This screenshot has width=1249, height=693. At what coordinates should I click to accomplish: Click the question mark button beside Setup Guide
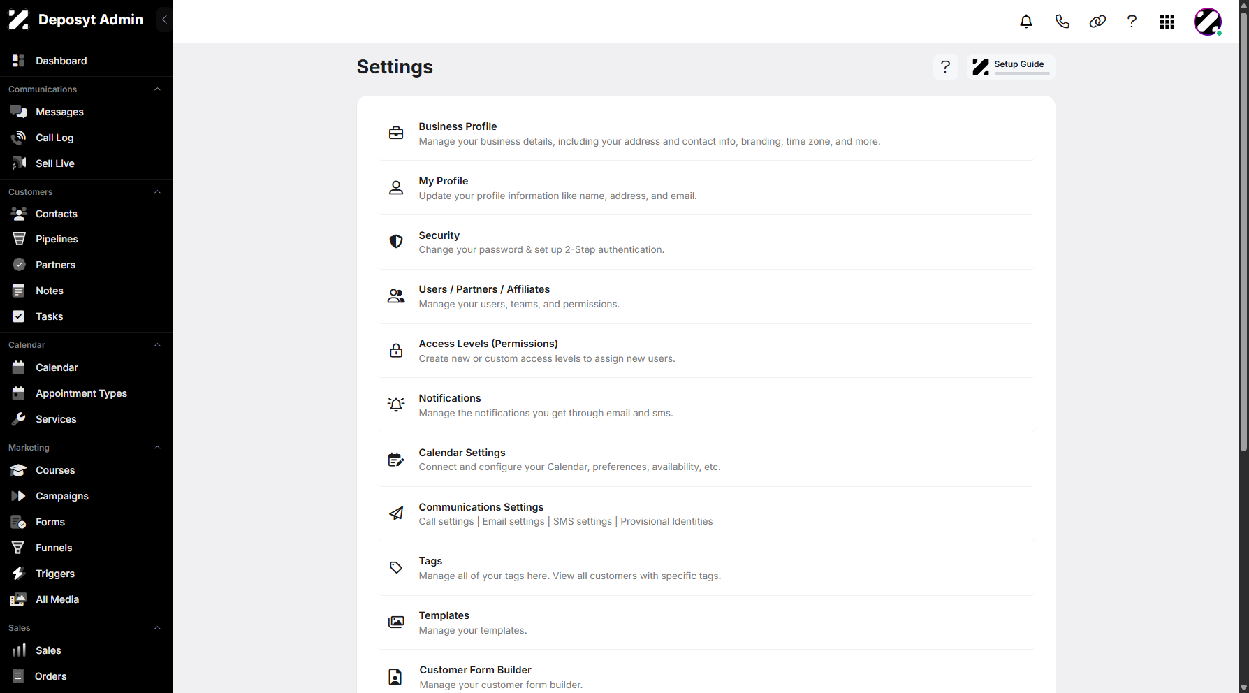[x=945, y=66]
